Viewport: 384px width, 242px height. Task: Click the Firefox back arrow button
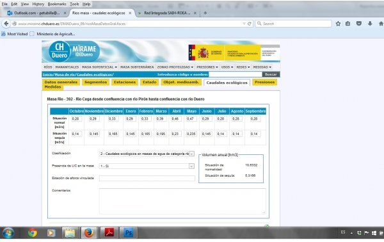tap(6, 24)
